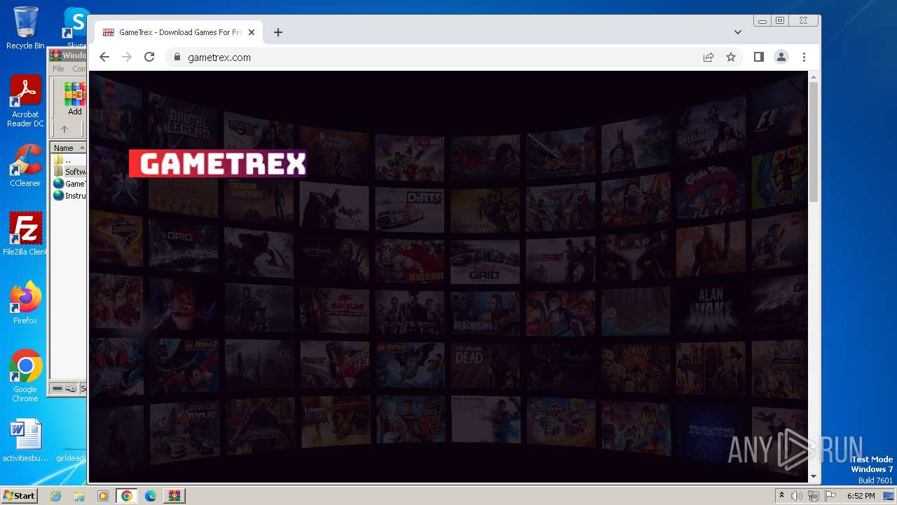Go back using the Chrome back arrow
This screenshot has height=505, width=897.
coord(104,58)
